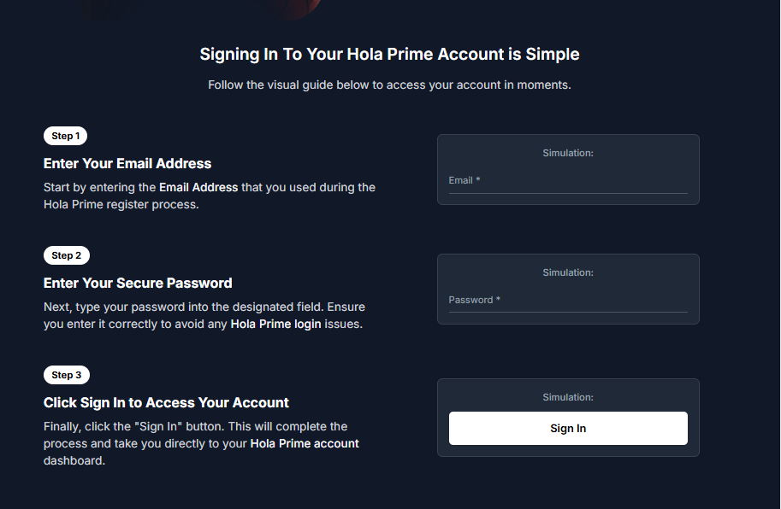The image size is (781, 509).
Task: Select the Step 2 badge
Action: tap(66, 255)
